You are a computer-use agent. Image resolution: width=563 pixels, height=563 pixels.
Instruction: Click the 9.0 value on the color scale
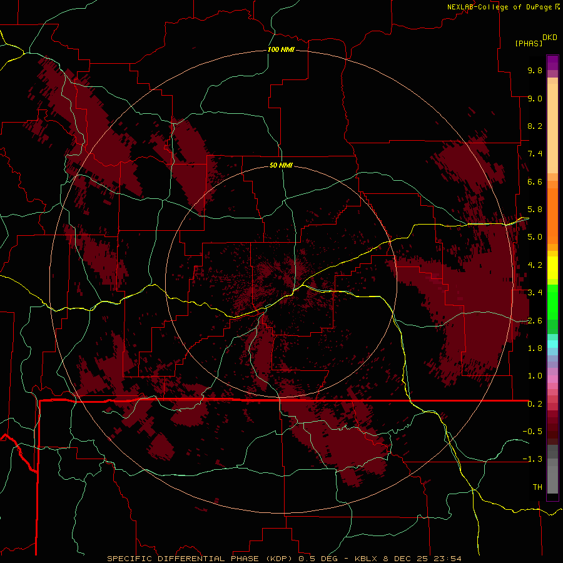point(535,98)
